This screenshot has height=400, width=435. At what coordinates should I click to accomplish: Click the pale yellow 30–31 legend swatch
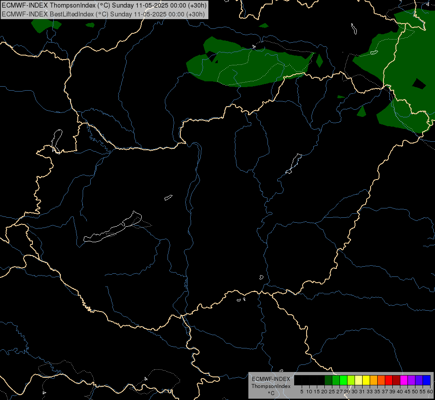[359, 380]
